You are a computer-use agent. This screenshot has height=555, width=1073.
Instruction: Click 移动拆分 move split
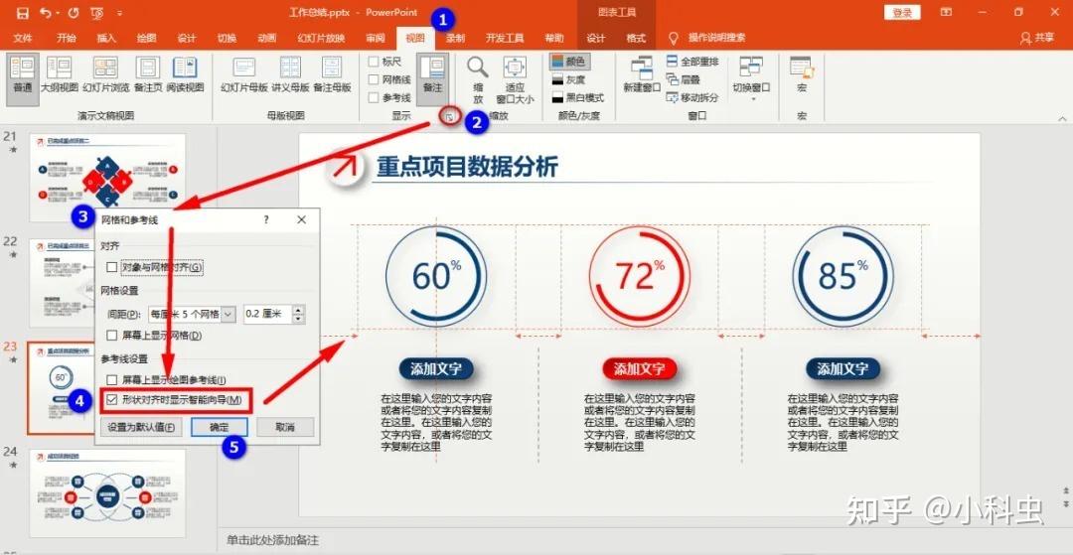[x=692, y=97]
